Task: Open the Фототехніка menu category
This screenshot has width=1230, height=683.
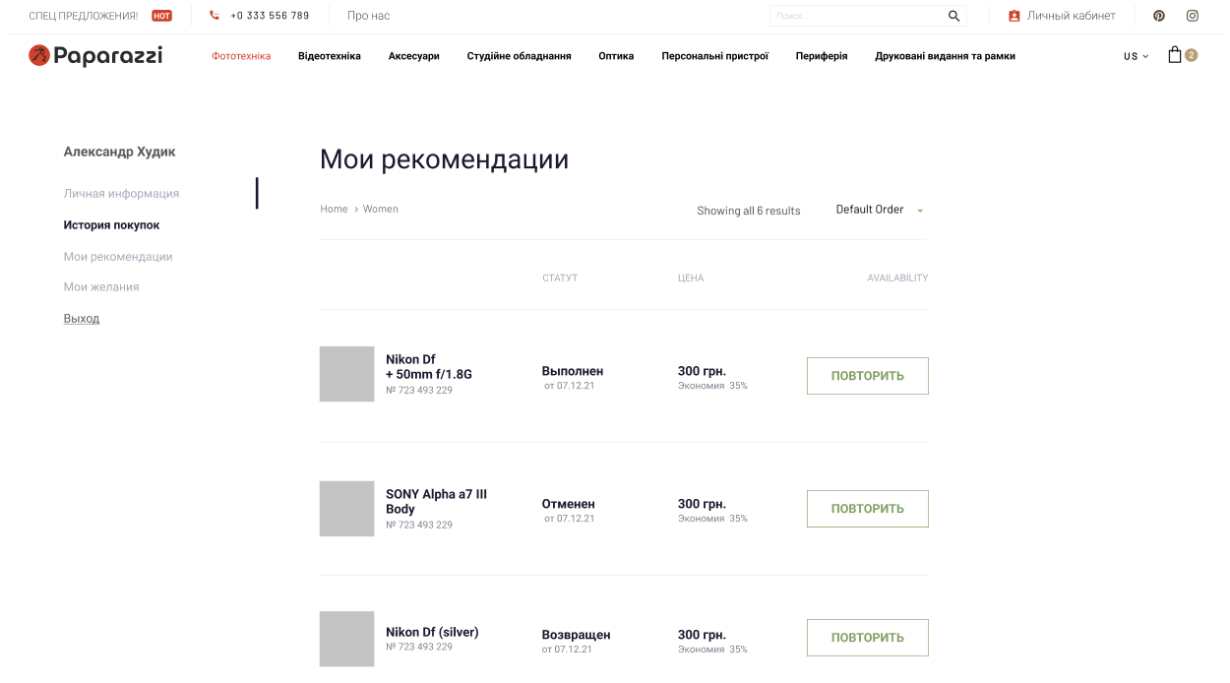Action: (x=241, y=56)
